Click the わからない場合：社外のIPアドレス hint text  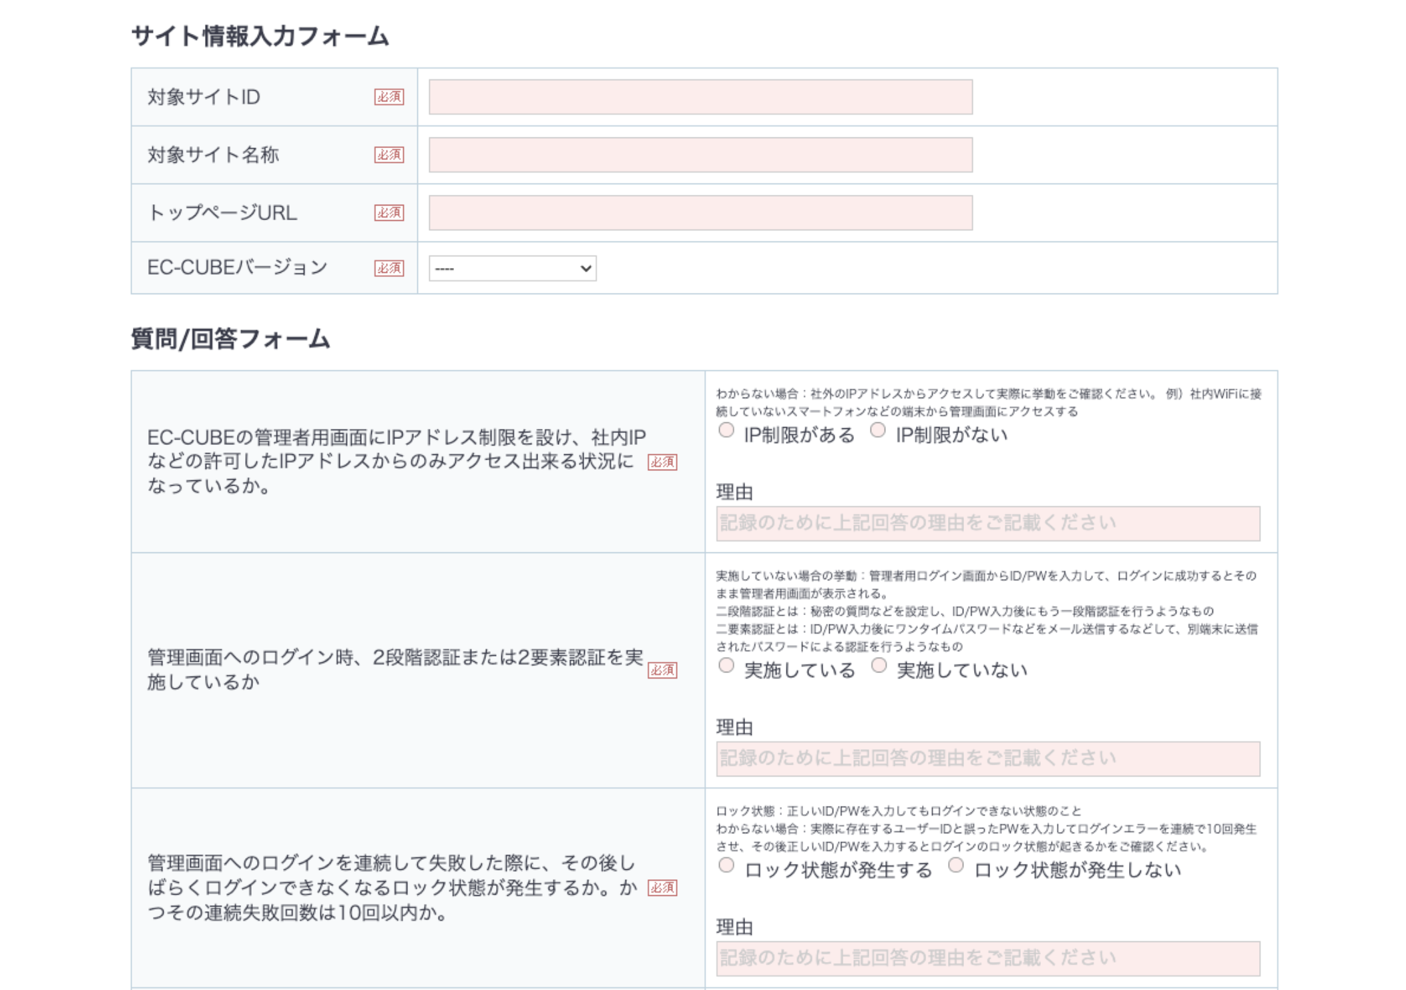pos(989,402)
